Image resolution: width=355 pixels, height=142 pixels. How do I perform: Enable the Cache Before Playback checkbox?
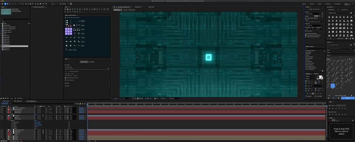coord(306,18)
